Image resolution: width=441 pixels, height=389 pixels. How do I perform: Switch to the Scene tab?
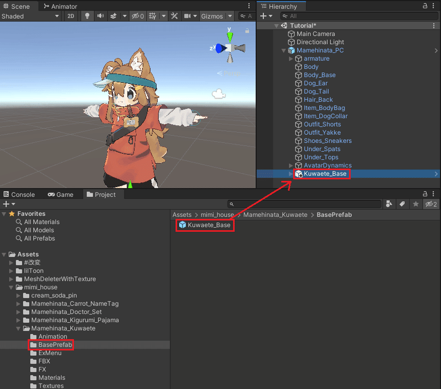[x=17, y=6]
